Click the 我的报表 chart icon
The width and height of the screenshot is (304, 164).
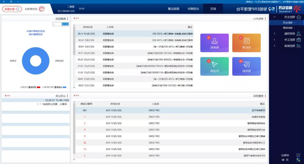coord(299,46)
